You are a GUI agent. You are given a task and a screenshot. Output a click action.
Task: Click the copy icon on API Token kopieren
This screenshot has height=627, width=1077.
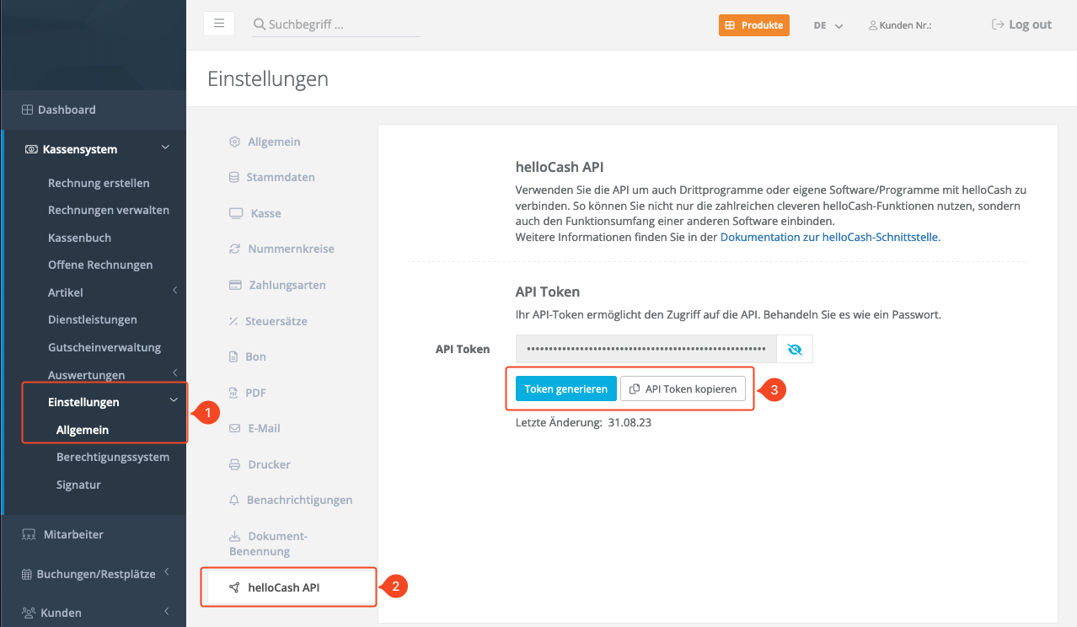[635, 389]
